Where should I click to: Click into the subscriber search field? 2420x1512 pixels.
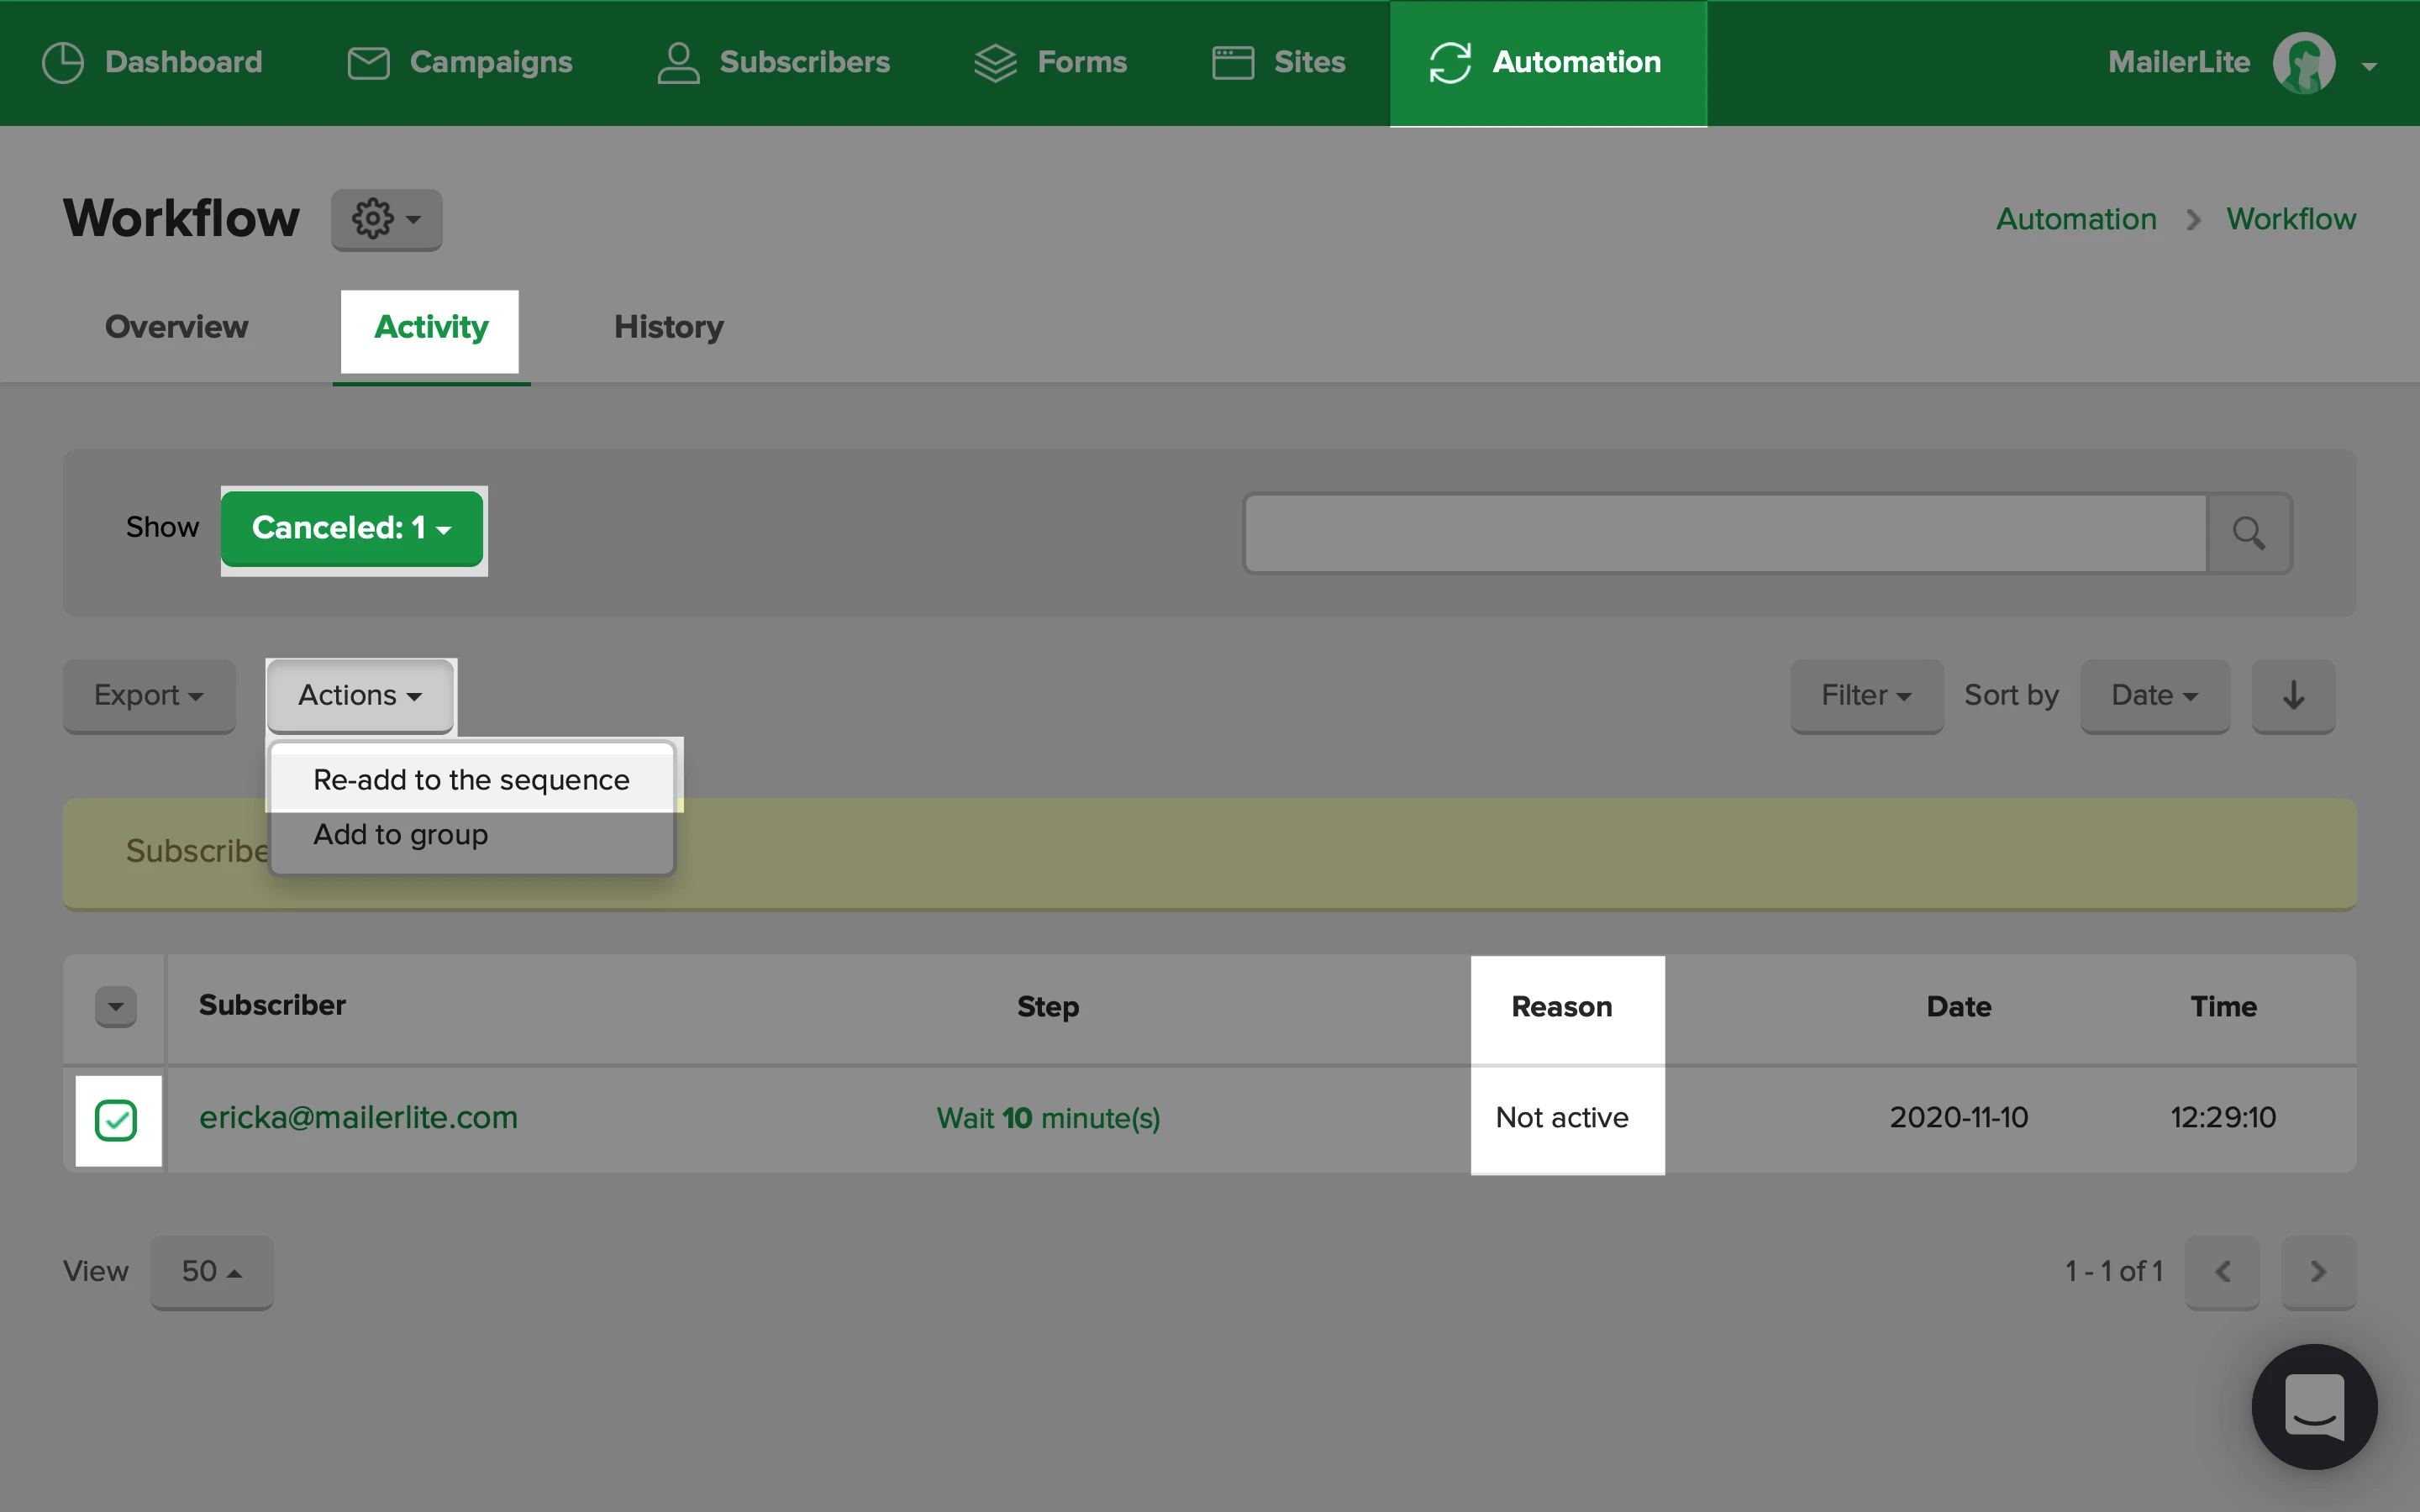tap(1725, 533)
